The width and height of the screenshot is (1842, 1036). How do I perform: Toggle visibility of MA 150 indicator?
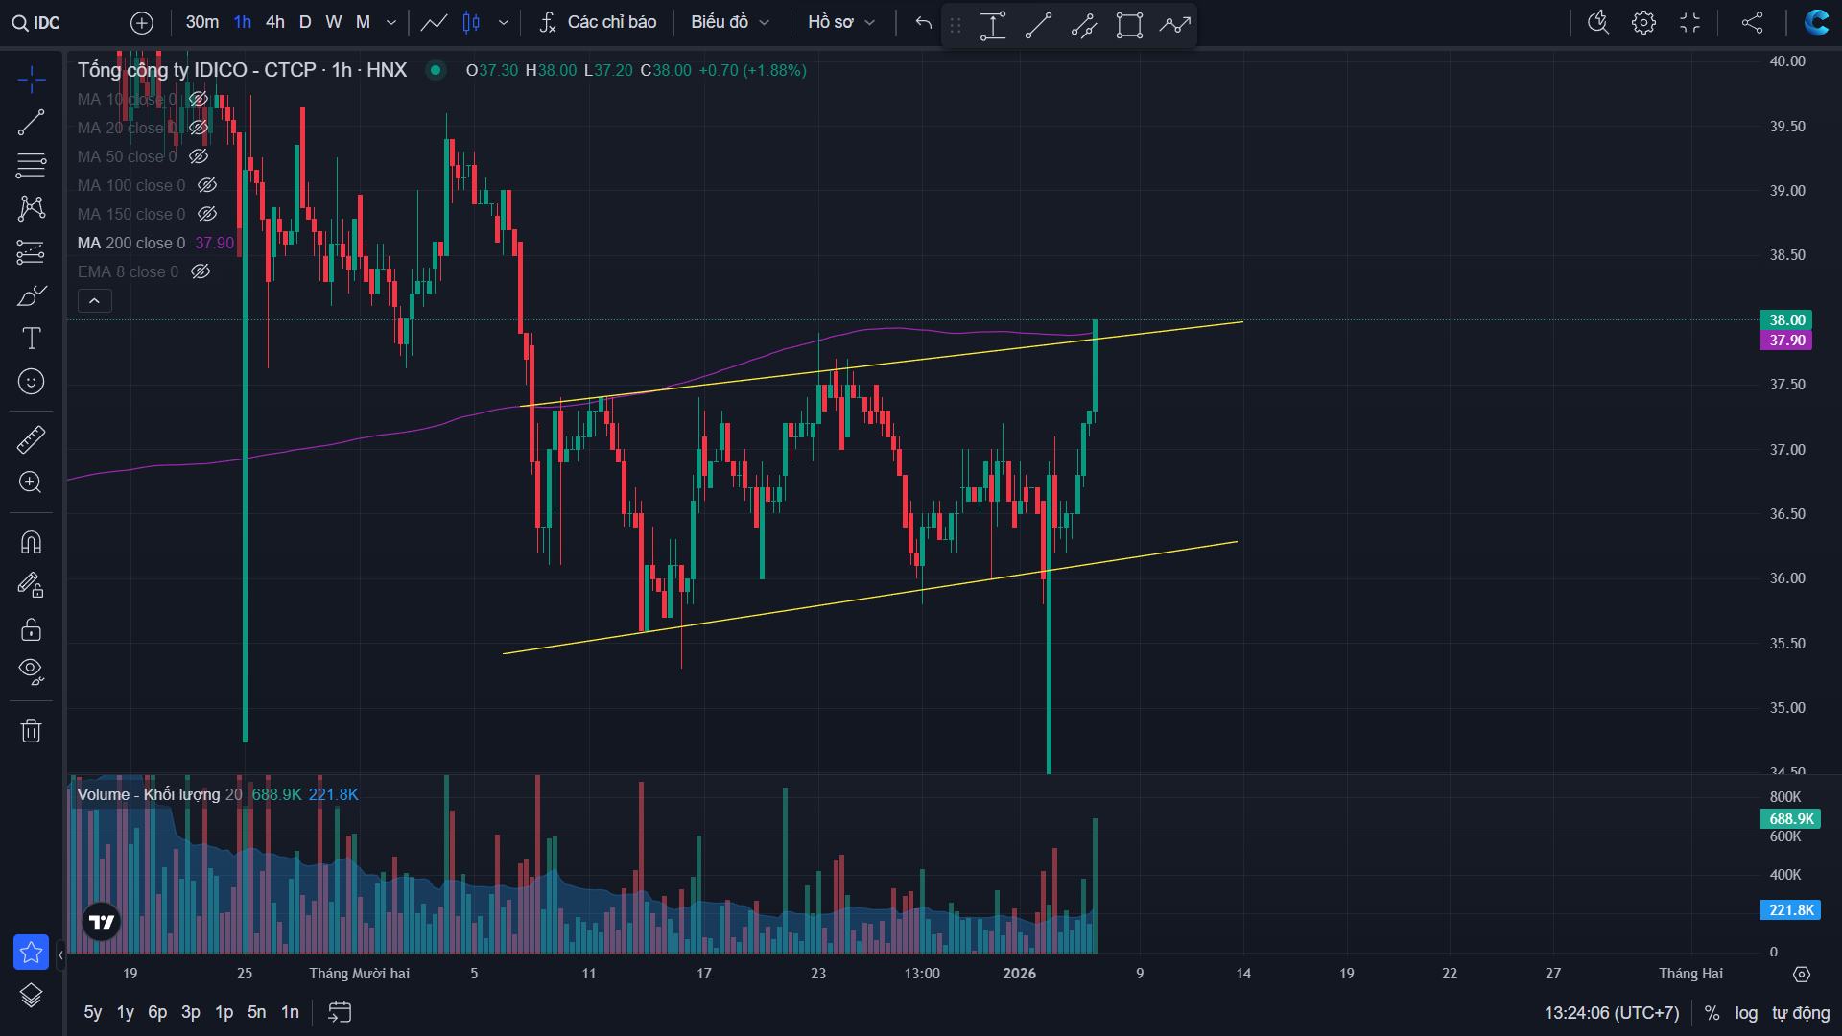[207, 214]
